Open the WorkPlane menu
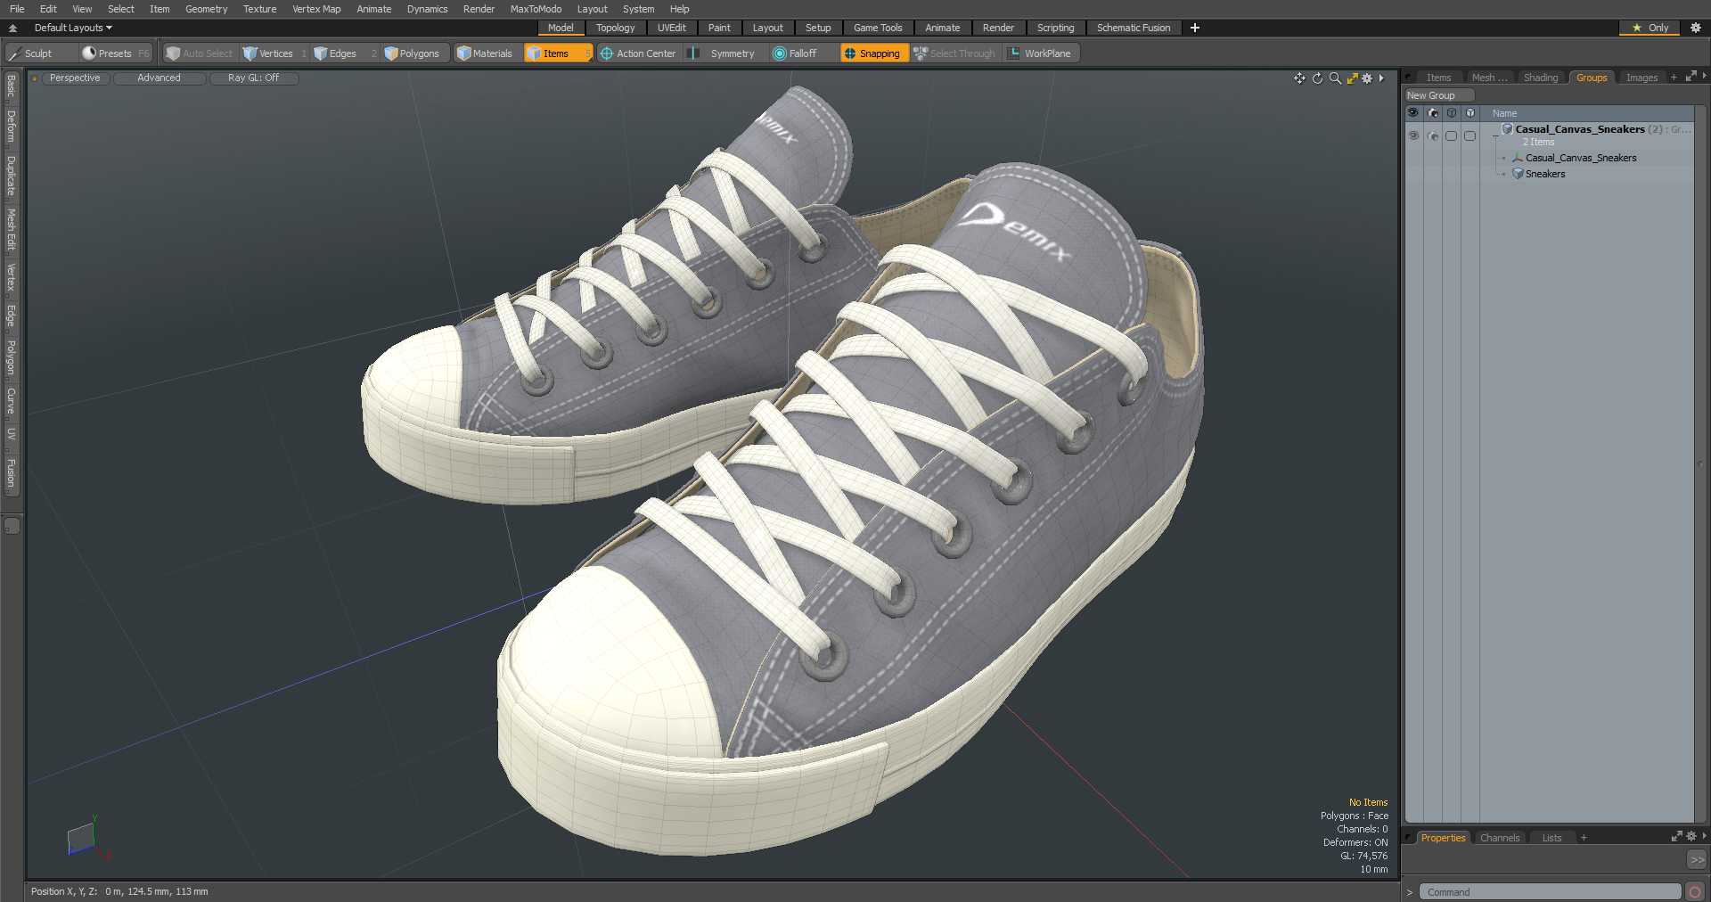Screen dimensions: 1711x902 coord(1041,53)
